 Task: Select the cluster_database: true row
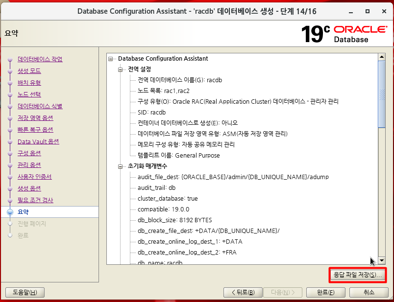[168, 199]
